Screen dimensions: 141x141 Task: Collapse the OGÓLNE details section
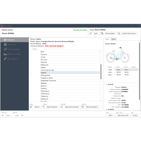click(x=107, y=85)
